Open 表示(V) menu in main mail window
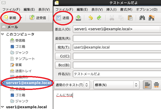Viewport: 161px width, 109px height. (x=44, y=10)
